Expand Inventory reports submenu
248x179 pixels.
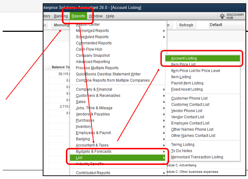click(x=118, y=127)
